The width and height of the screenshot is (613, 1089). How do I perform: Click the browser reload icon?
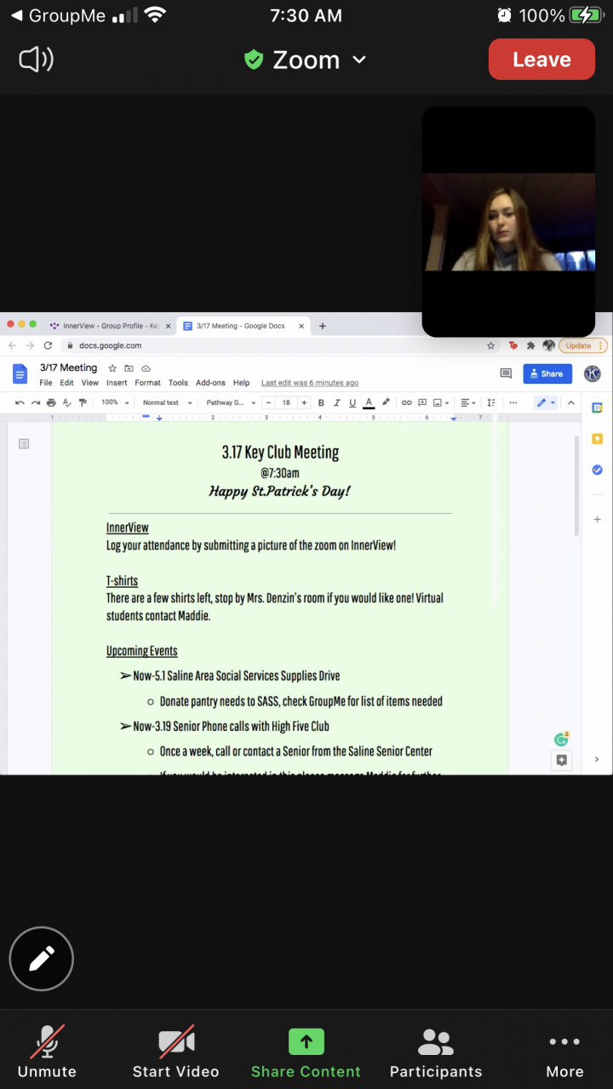(48, 345)
